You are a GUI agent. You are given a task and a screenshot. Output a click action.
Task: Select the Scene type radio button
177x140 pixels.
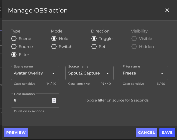(x=14, y=39)
